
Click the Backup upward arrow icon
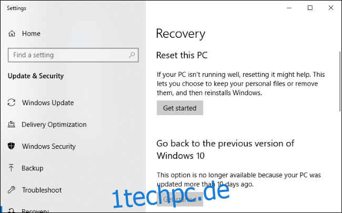point(11,168)
